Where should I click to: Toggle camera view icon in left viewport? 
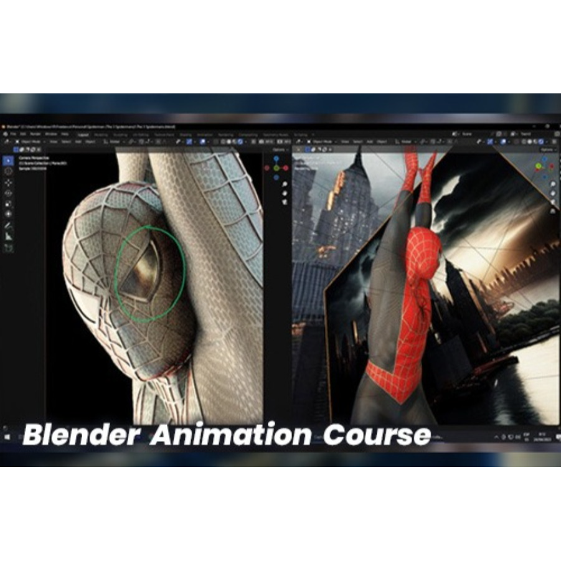[x=285, y=202]
